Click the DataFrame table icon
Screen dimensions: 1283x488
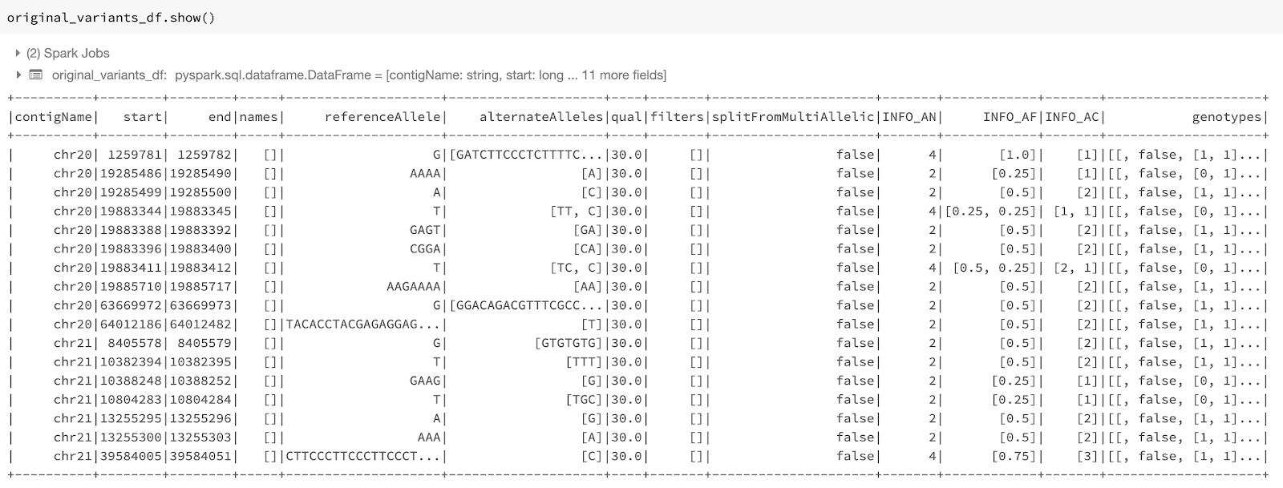(x=35, y=75)
